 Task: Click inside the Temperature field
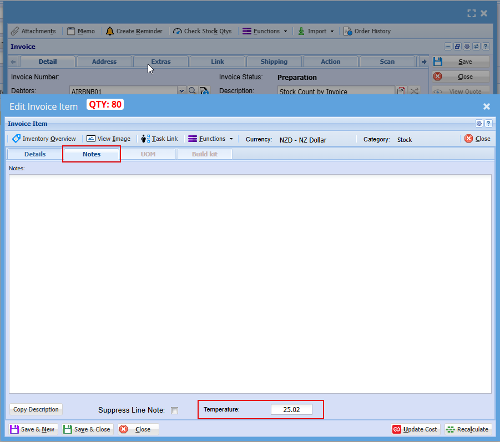[291, 410]
